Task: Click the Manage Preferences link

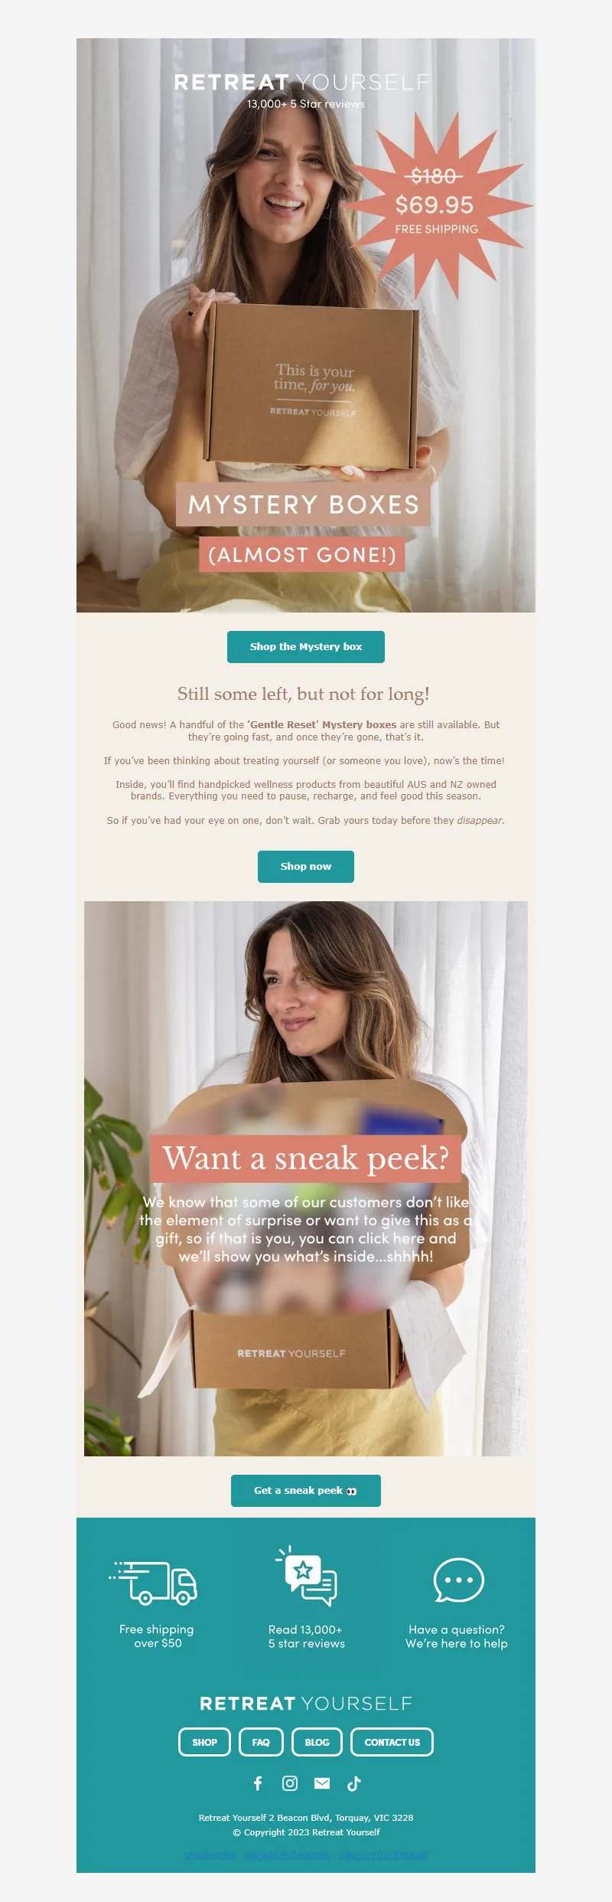Action: pyautogui.click(x=287, y=1855)
